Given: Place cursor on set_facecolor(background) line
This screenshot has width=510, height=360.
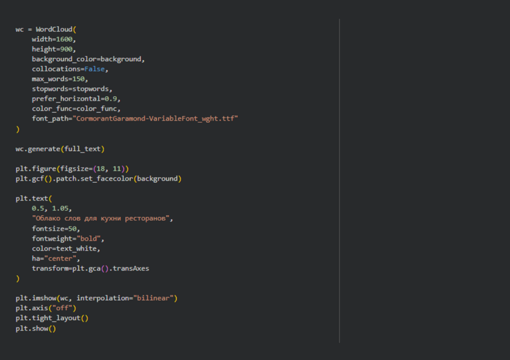Looking at the screenshot, I should (99, 179).
